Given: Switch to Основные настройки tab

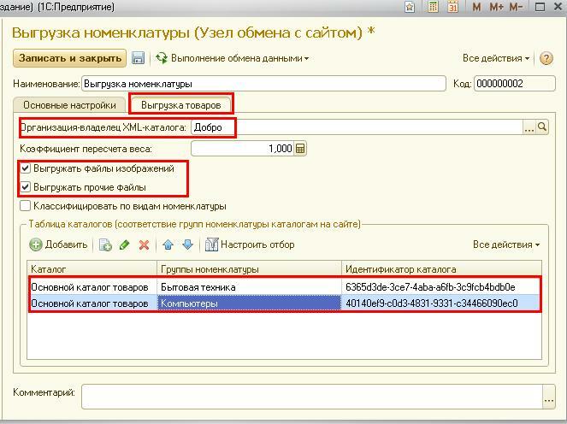Looking at the screenshot, I should (69, 105).
